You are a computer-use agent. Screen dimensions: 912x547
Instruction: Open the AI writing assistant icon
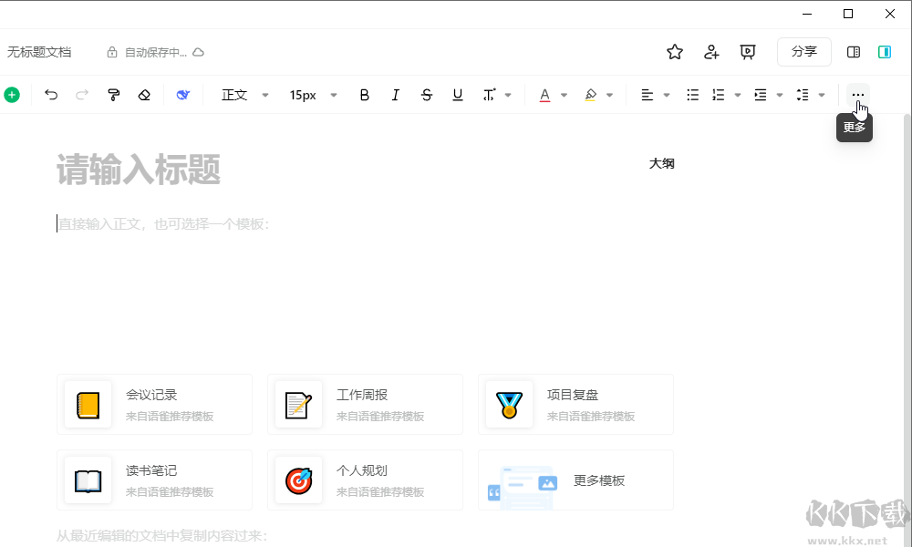tap(182, 94)
